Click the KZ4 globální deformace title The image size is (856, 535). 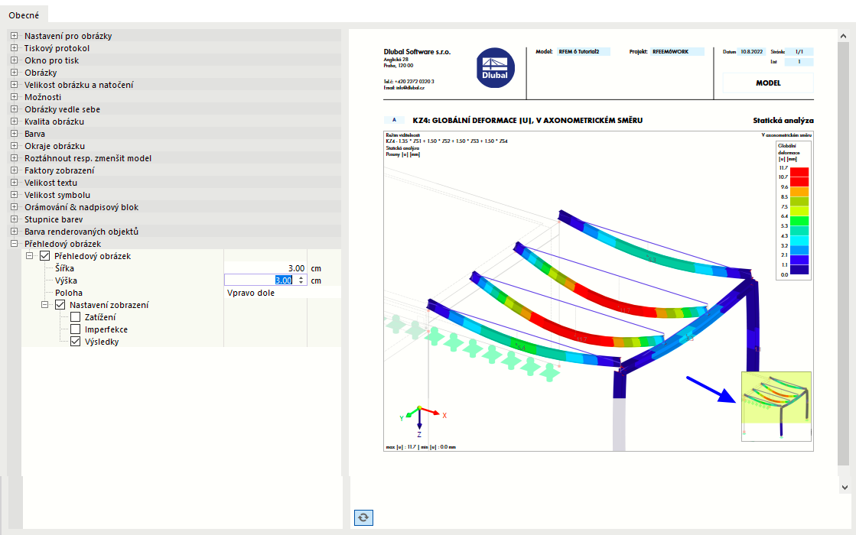(x=527, y=121)
